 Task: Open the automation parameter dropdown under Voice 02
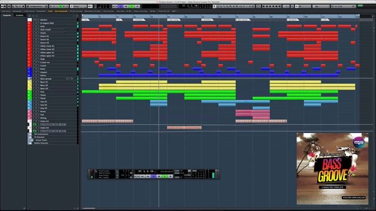[x=49, y=131]
